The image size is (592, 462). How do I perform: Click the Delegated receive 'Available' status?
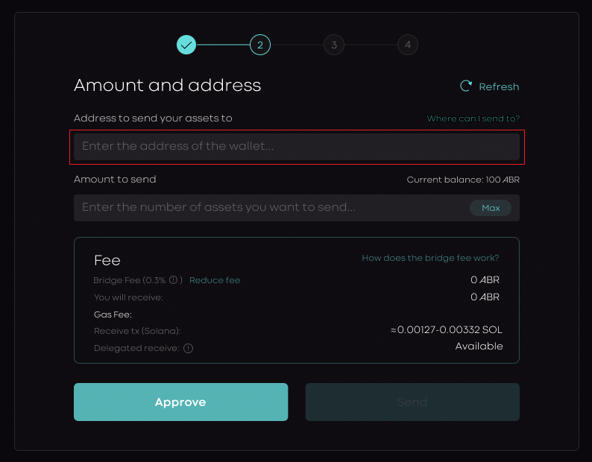479,346
